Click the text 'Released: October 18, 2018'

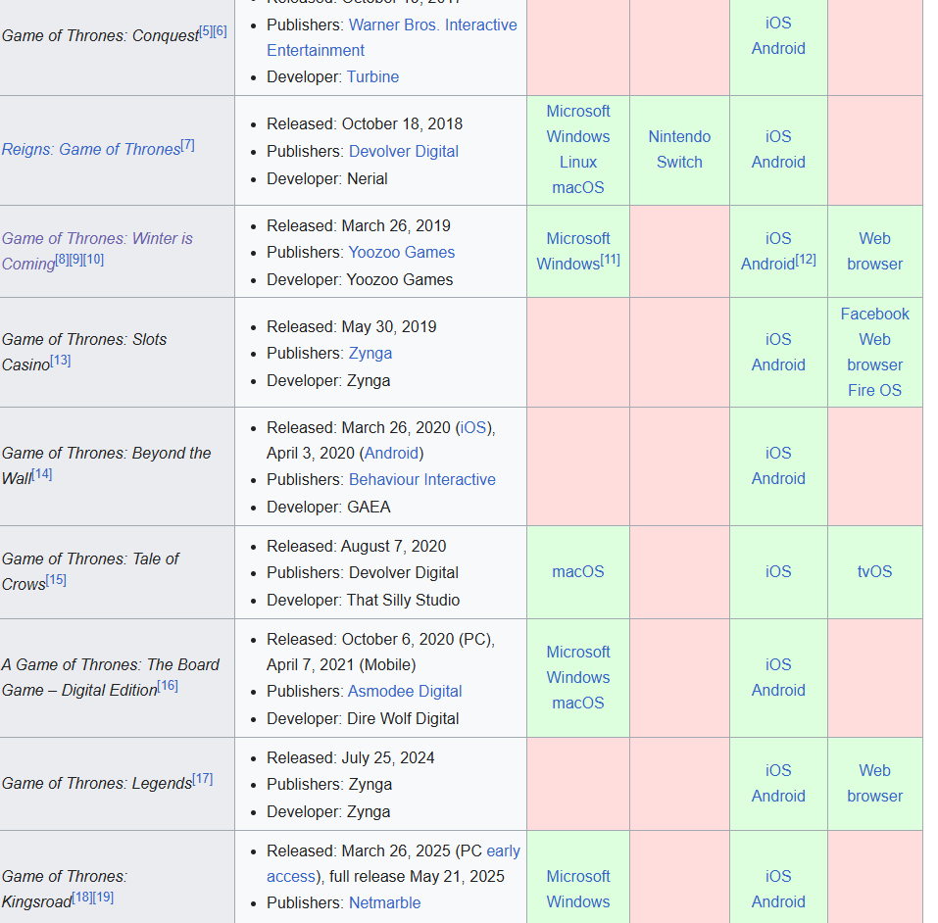365,123
